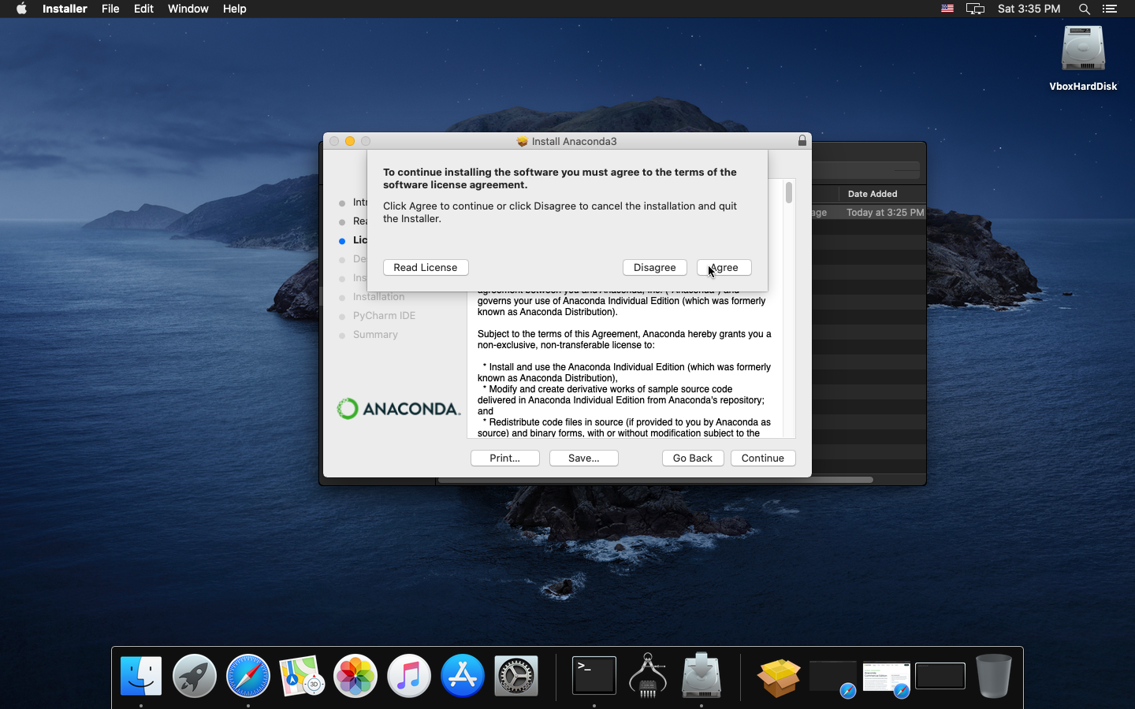Open the App Store in the Dock

point(463,676)
